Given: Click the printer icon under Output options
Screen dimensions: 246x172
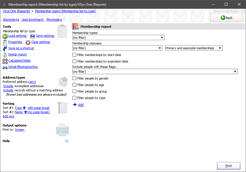Looking at the screenshot, I should tap(62, 130).
